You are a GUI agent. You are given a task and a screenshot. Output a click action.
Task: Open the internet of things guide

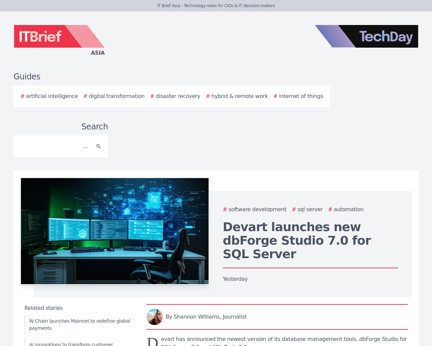[301, 96]
